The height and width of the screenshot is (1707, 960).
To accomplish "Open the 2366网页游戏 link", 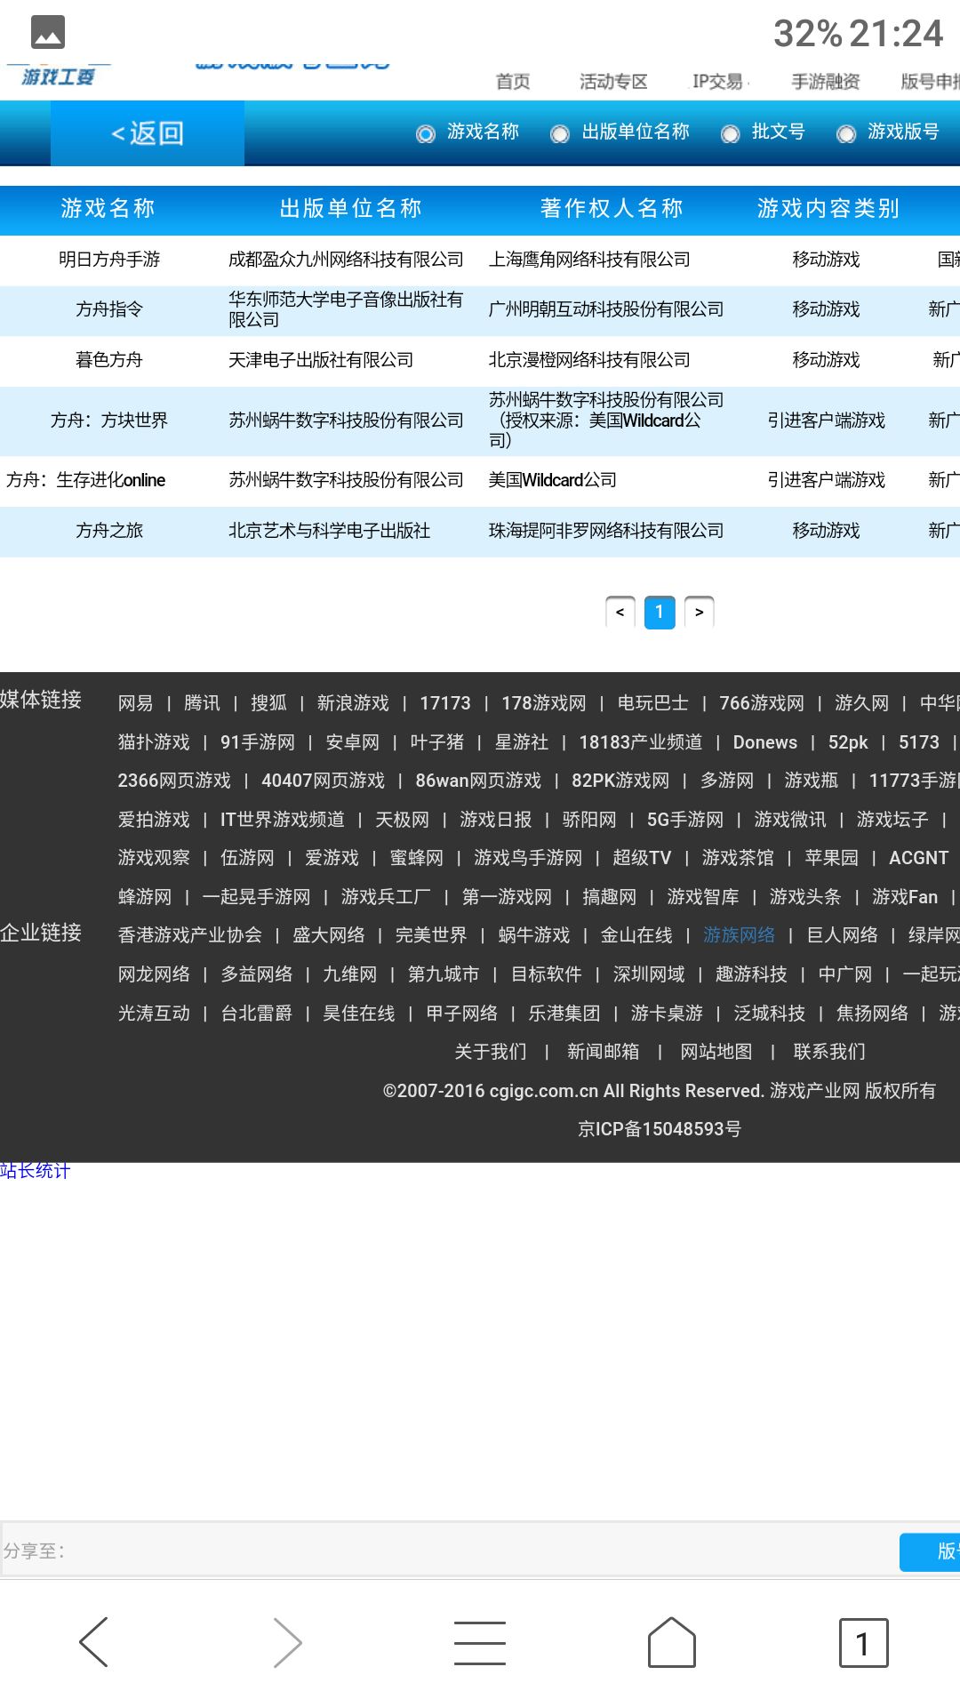I will click(174, 781).
